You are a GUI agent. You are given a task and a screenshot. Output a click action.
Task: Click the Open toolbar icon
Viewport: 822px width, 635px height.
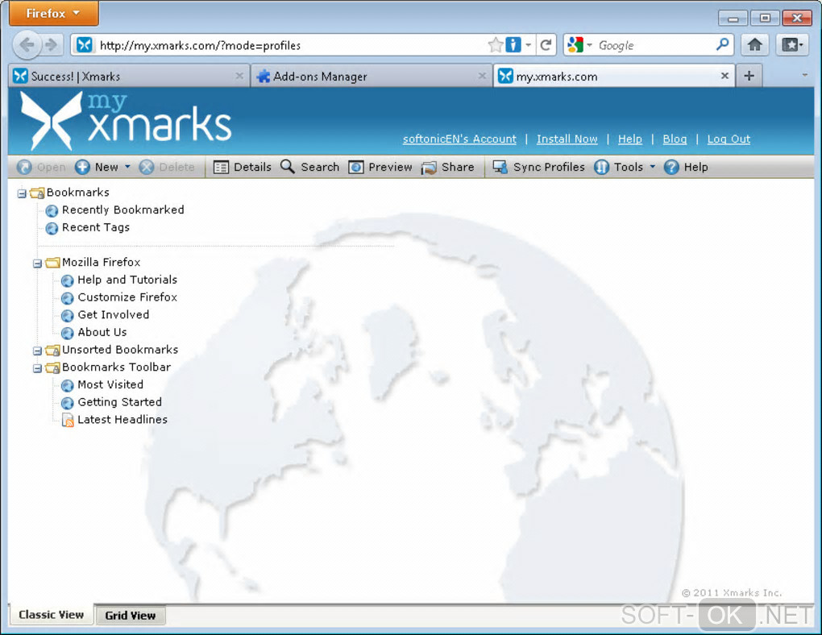pyautogui.click(x=24, y=168)
